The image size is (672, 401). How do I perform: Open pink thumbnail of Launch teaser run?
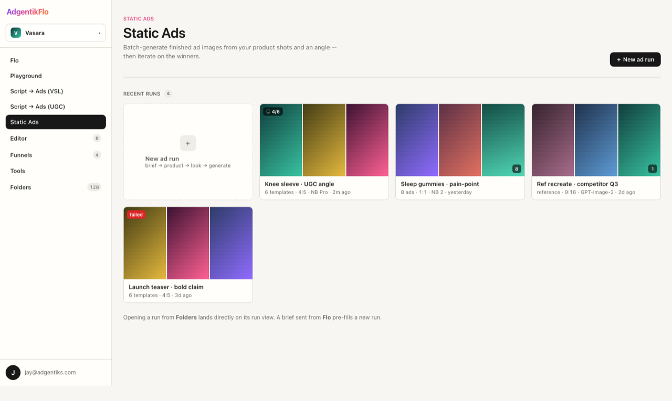(188, 243)
